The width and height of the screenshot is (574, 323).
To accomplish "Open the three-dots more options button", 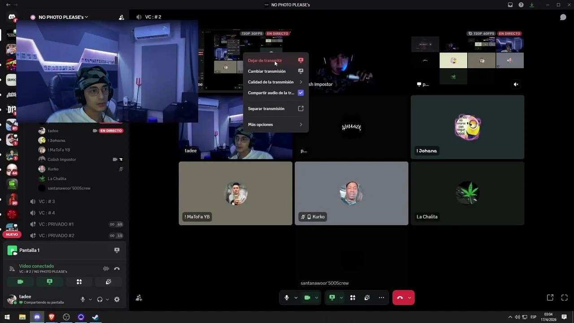I will 381,297.
